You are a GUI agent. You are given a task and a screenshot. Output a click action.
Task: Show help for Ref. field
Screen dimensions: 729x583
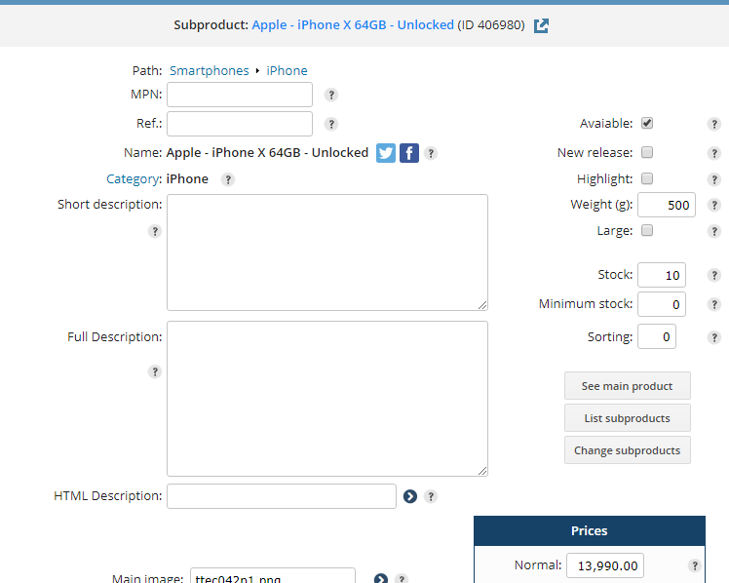(x=331, y=124)
